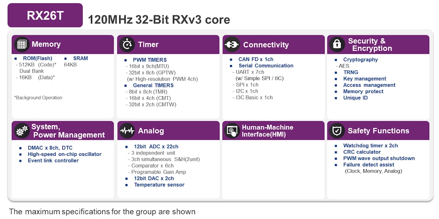Click the CAN FD x 1ch item

pos(256,59)
